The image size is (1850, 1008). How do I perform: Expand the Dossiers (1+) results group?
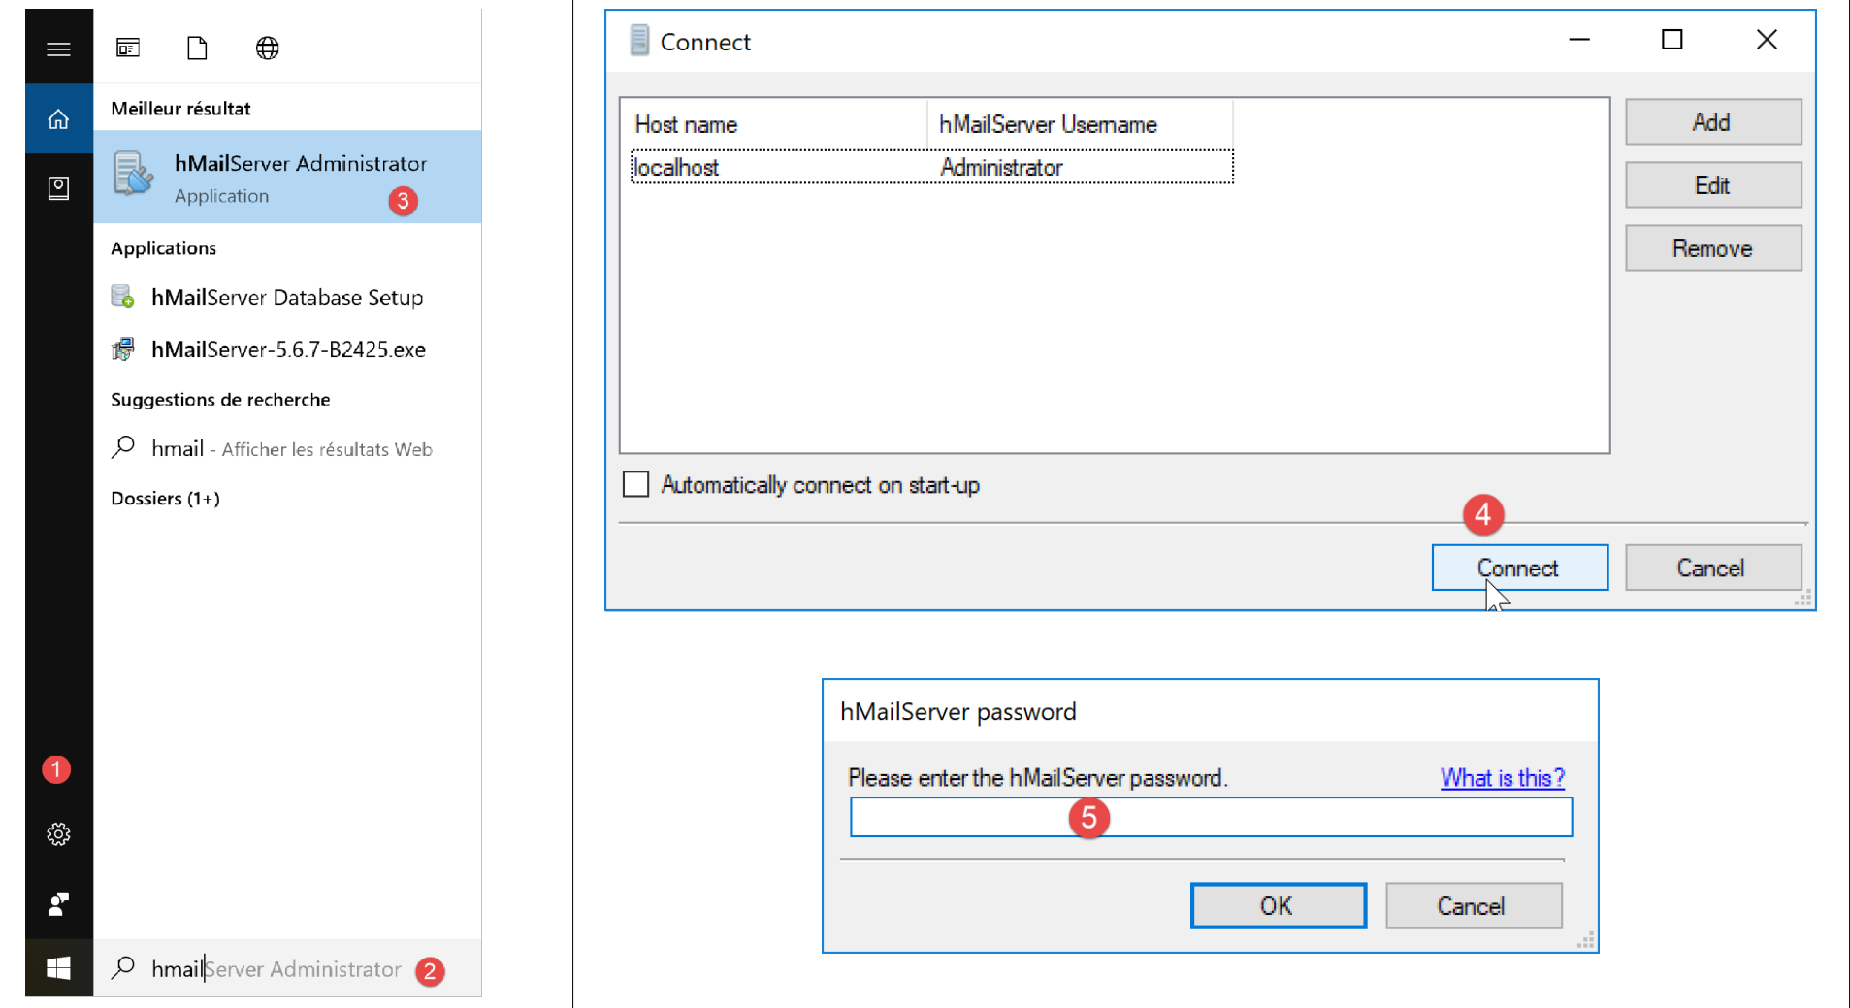click(165, 498)
